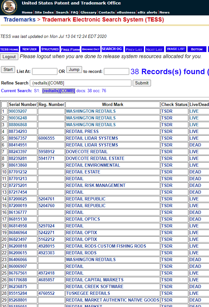Image resolution: width=209 pixels, height=307 pixels.
Task: Open serial number 88414951
Action: (x=18, y=145)
